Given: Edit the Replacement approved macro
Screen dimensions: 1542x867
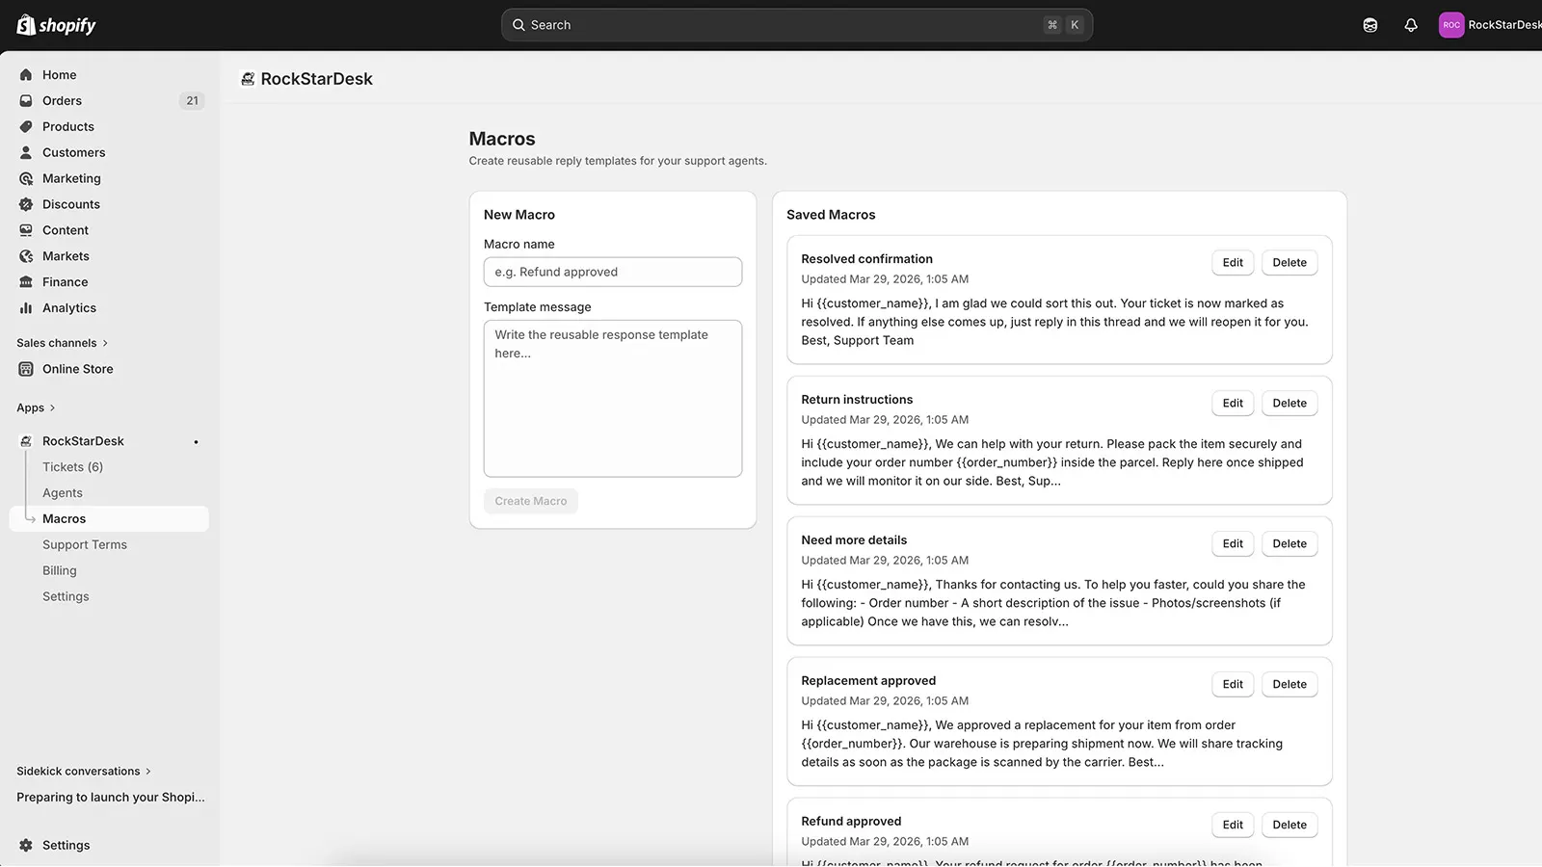Looking at the screenshot, I should 1233,685.
